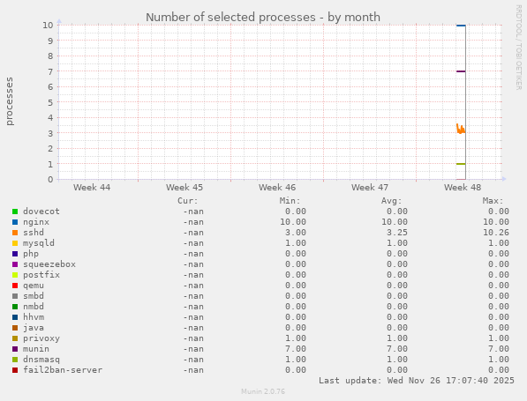
Task: Click the Week 44 axis label
Action: point(92,188)
